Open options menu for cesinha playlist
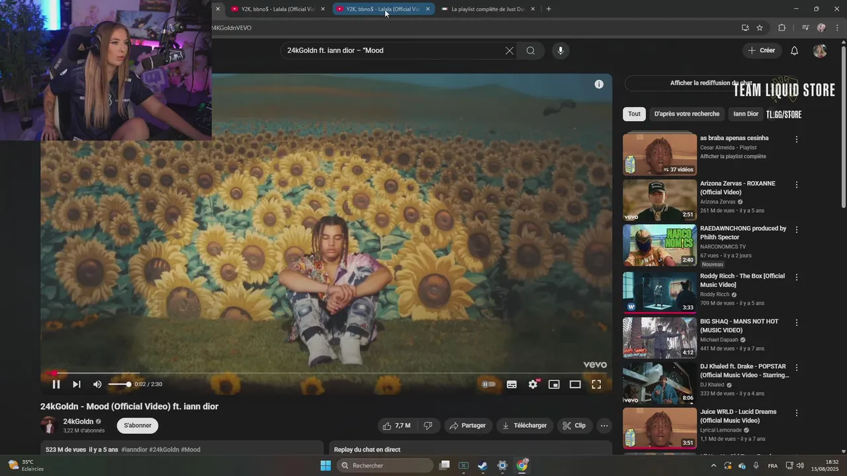Image resolution: width=847 pixels, height=476 pixels. [797, 139]
